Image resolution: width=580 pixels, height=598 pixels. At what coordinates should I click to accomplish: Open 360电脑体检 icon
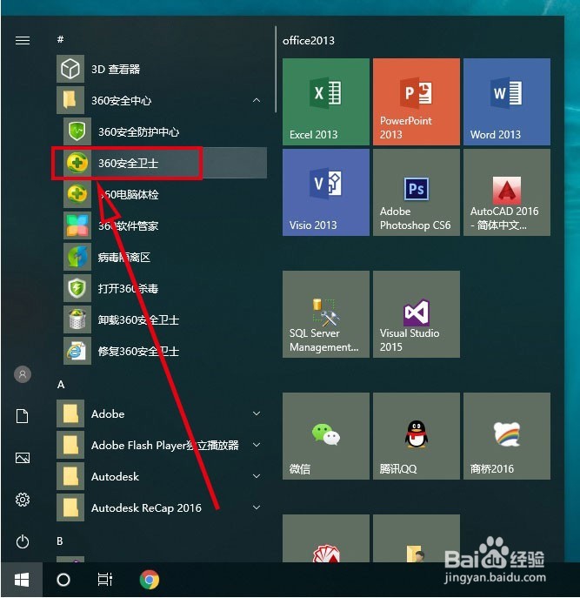[77, 194]
